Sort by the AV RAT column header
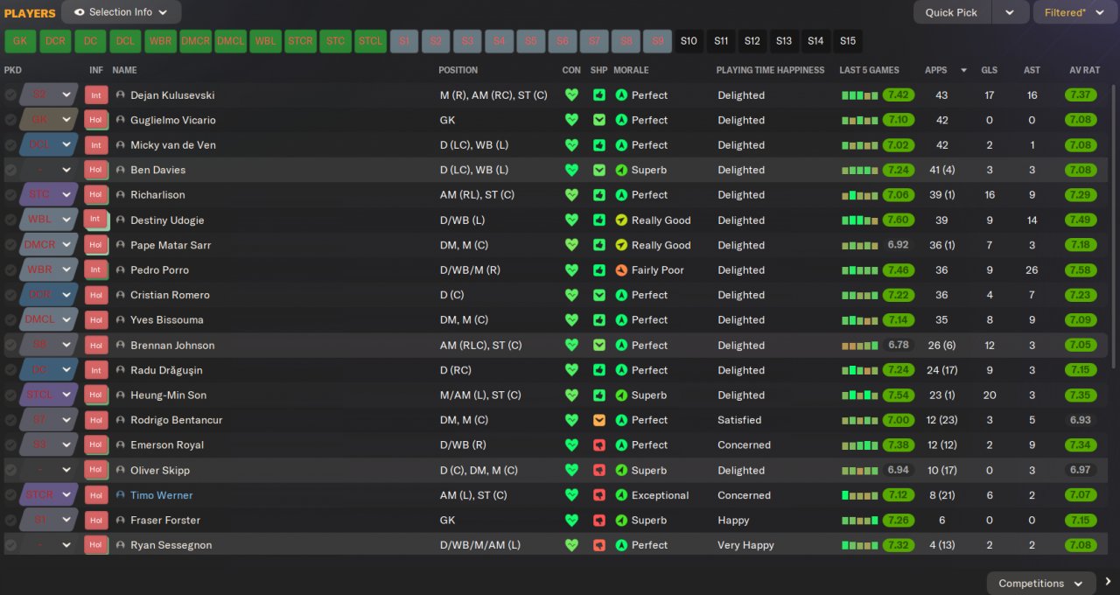The height and width of the screenshot is (595, 1120). pos(1084,70)
